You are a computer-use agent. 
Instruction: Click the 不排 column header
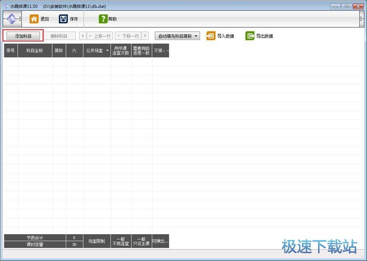(161, 50)
